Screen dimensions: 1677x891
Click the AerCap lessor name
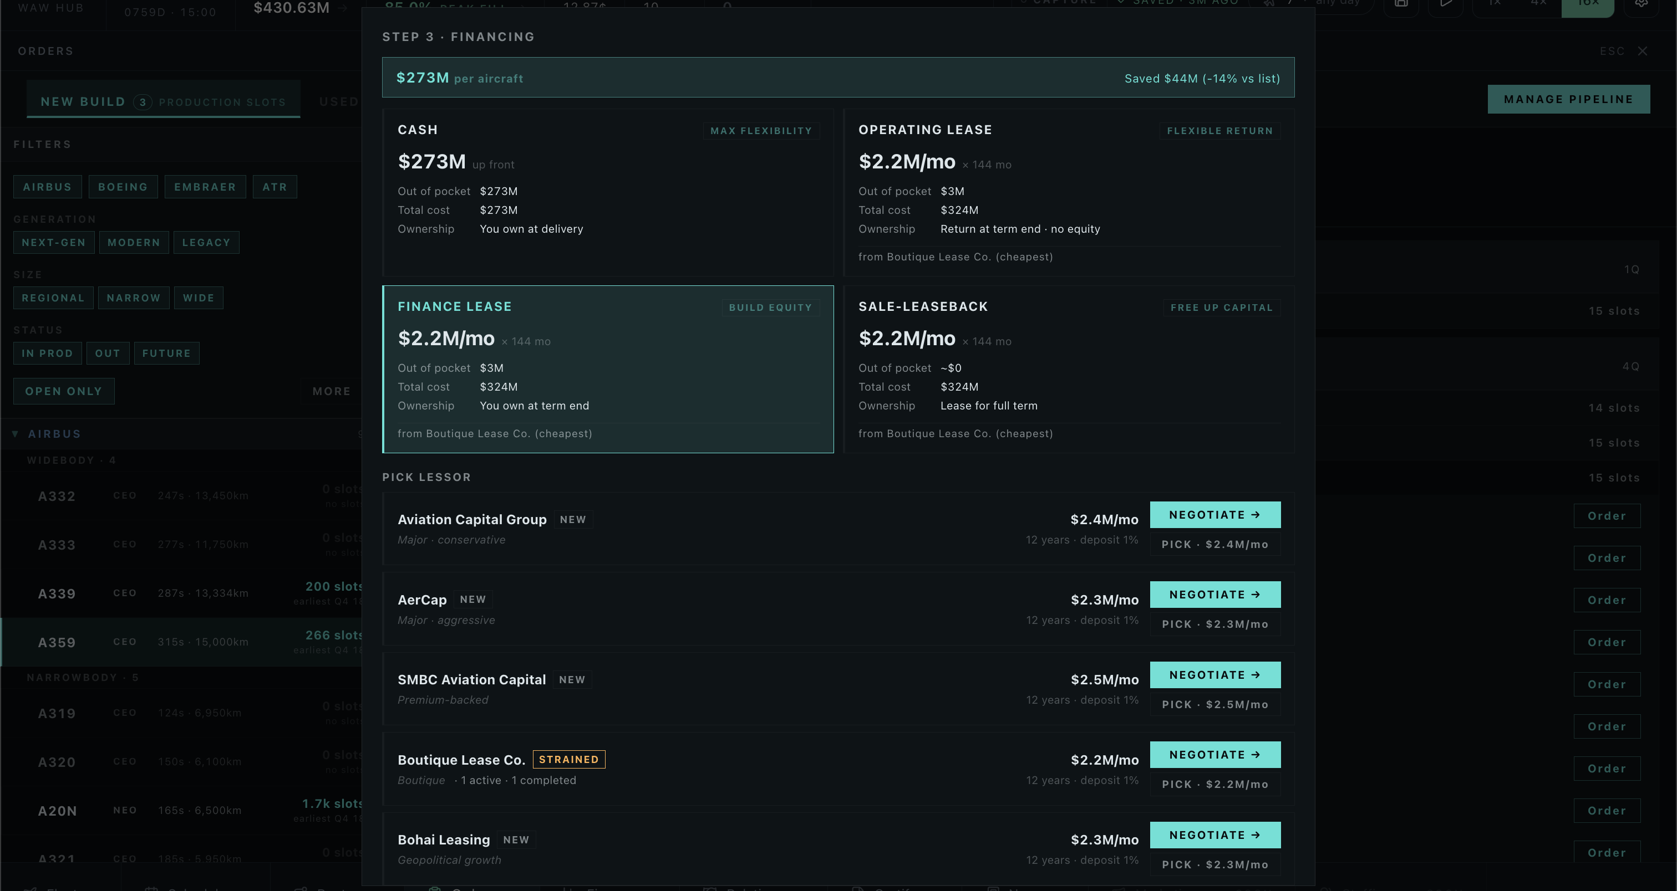[x=422, y=600]
